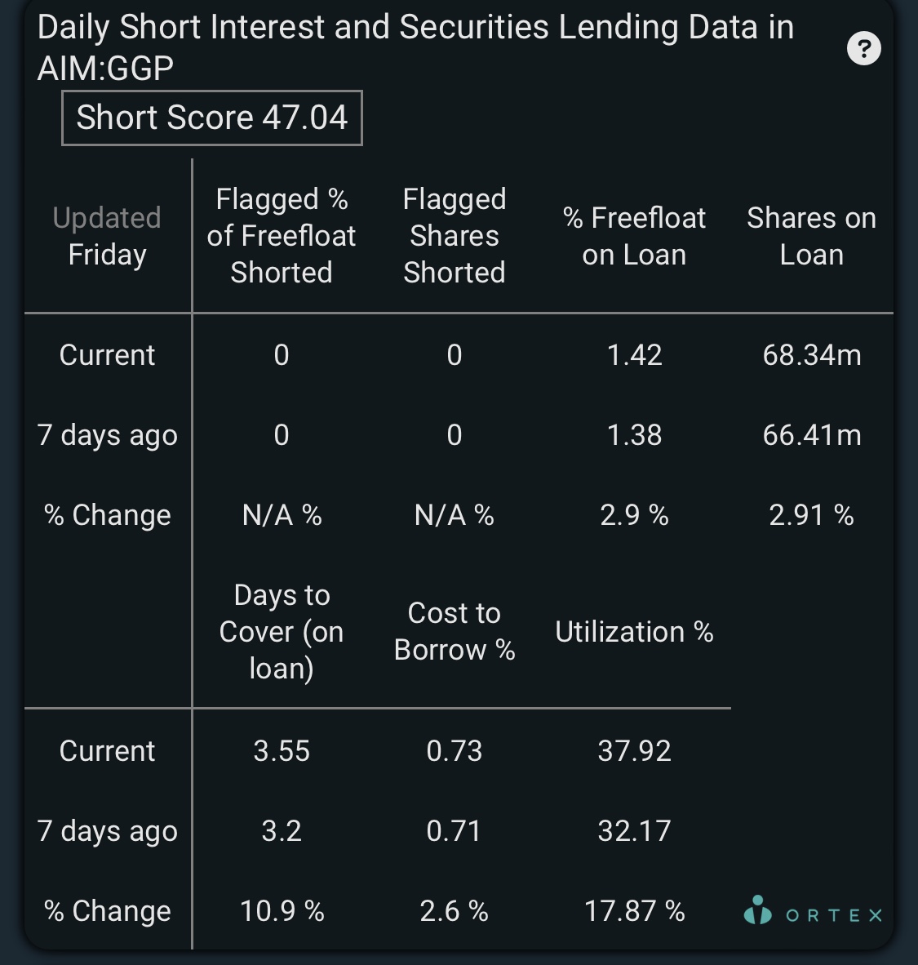
Task: Click the ORTEX logo
Action: click(813, 911)
